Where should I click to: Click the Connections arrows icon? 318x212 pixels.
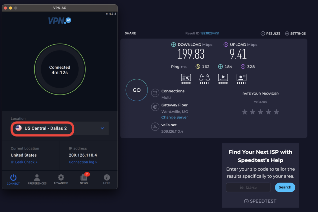[x=155, y=93]
